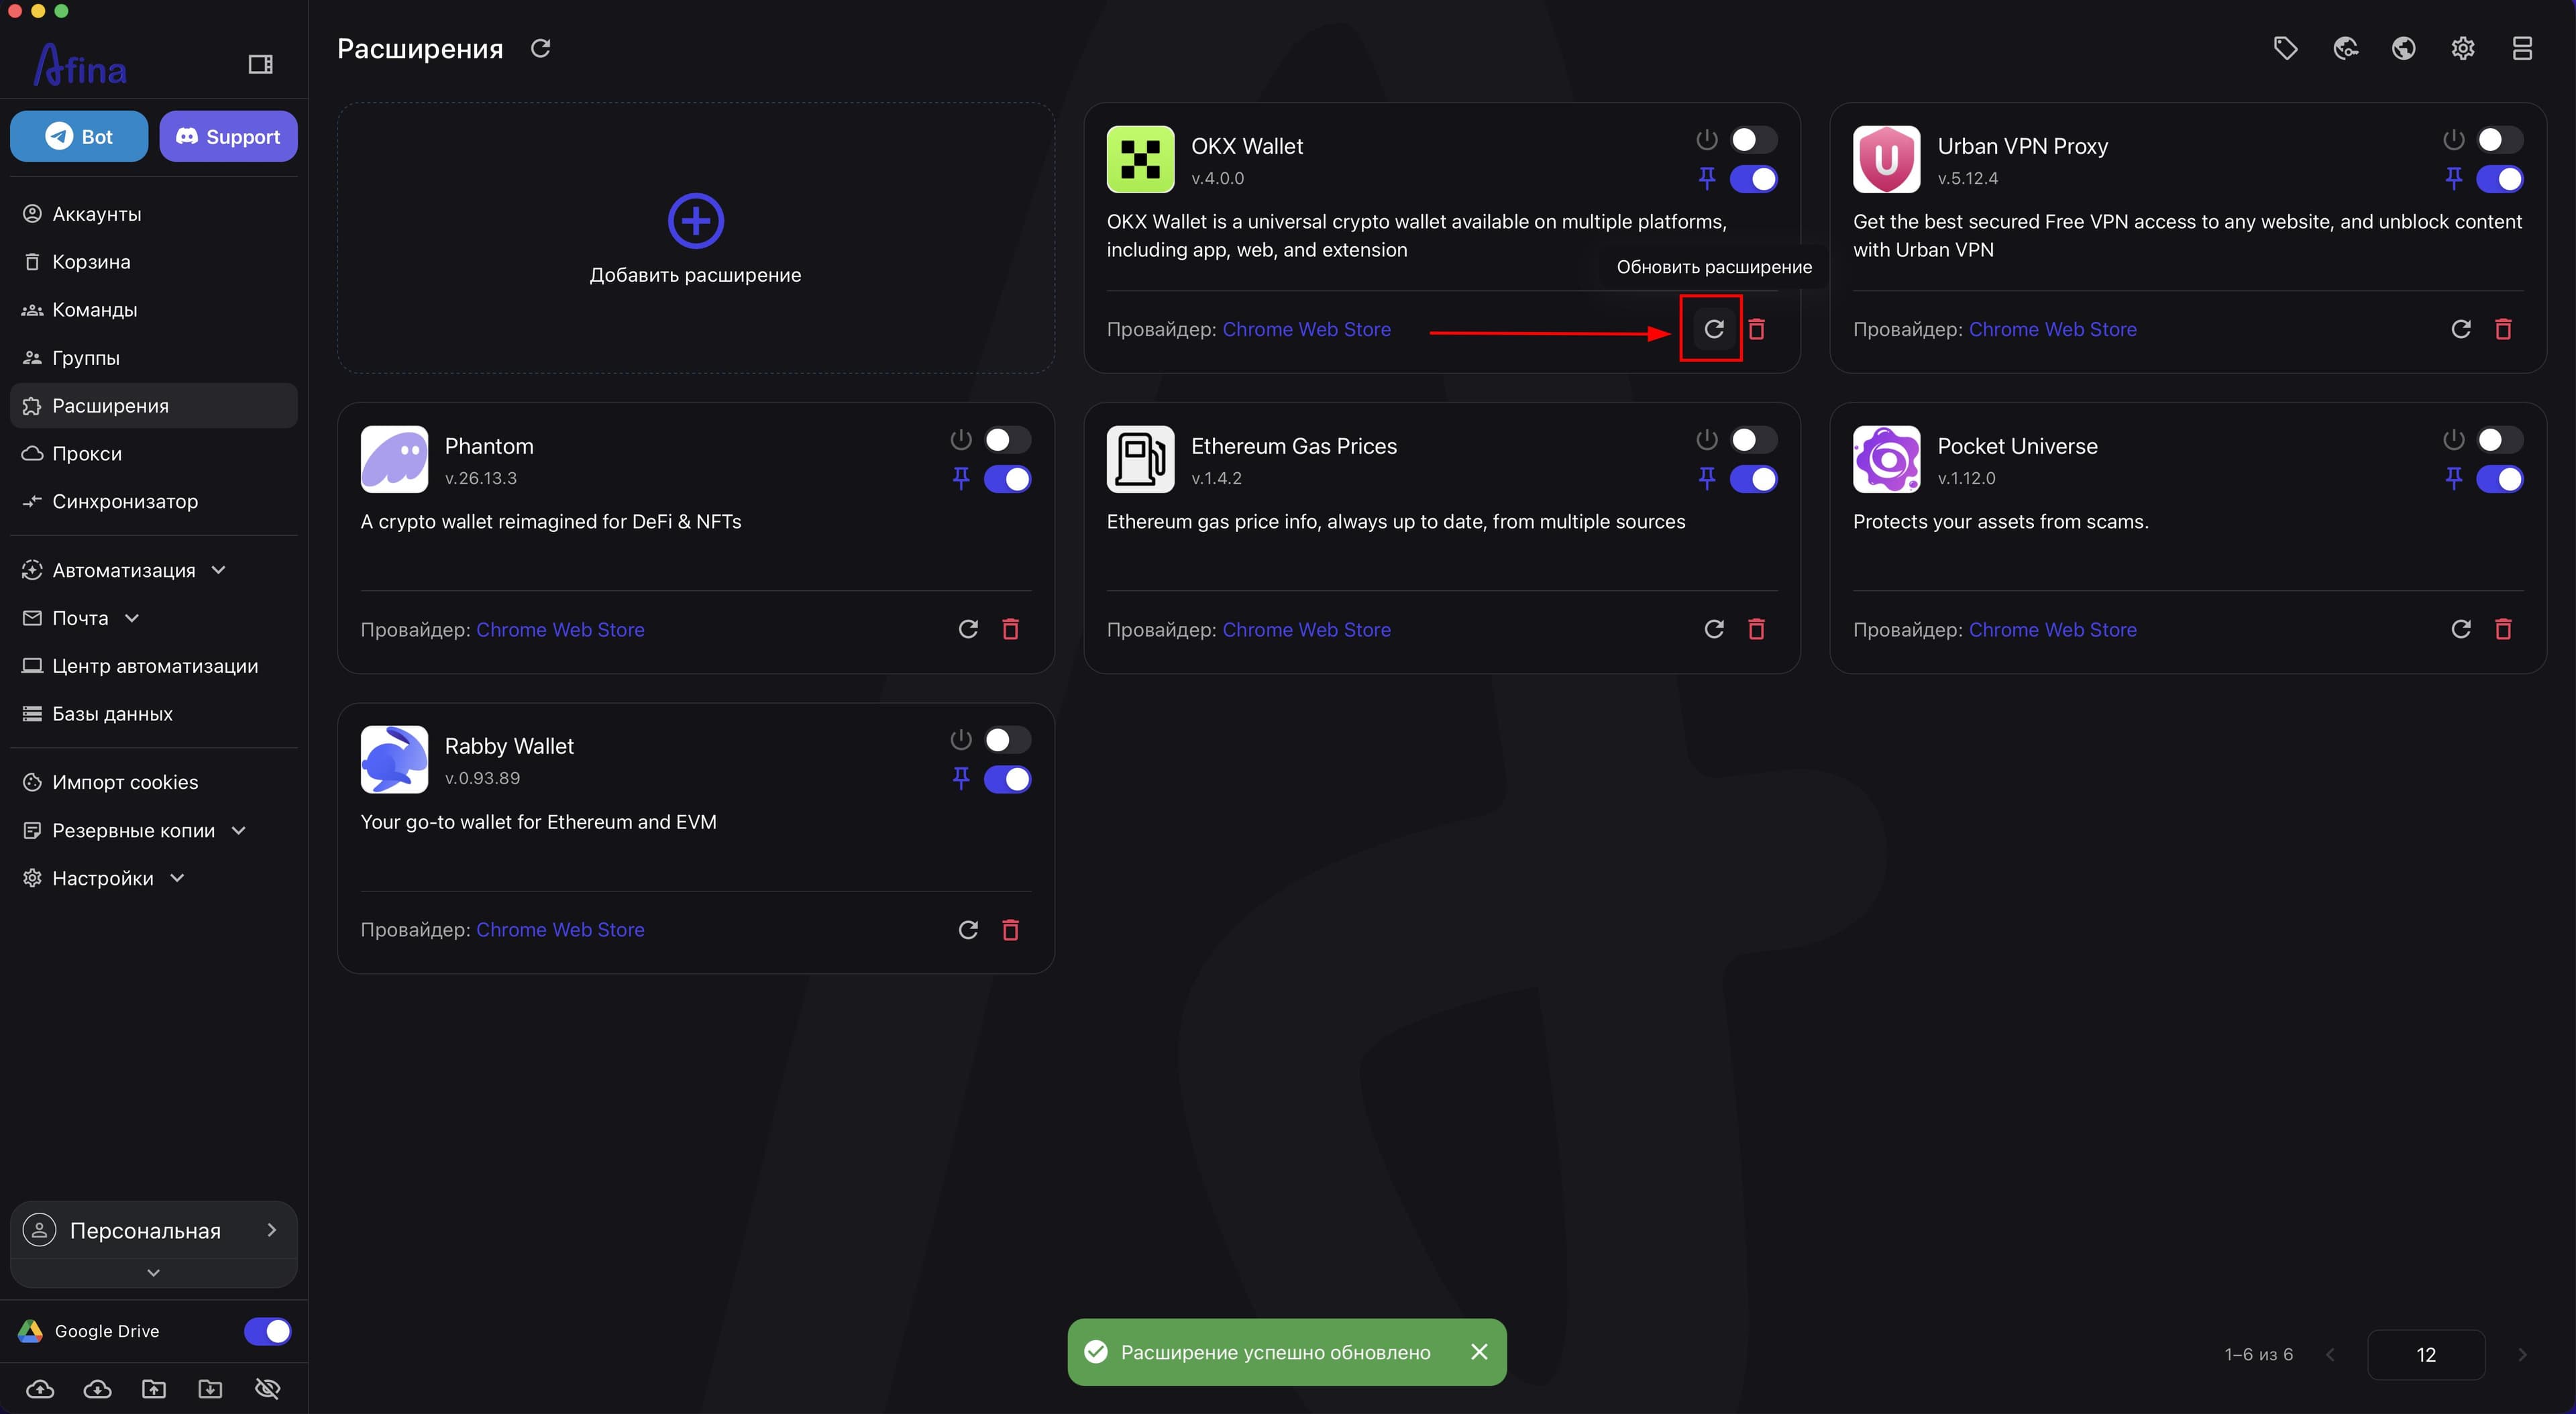2576x1414 pixels.
Task: Click the crossed-out eye icon in the bottom bar
Action: click(x=267, y=1388)
